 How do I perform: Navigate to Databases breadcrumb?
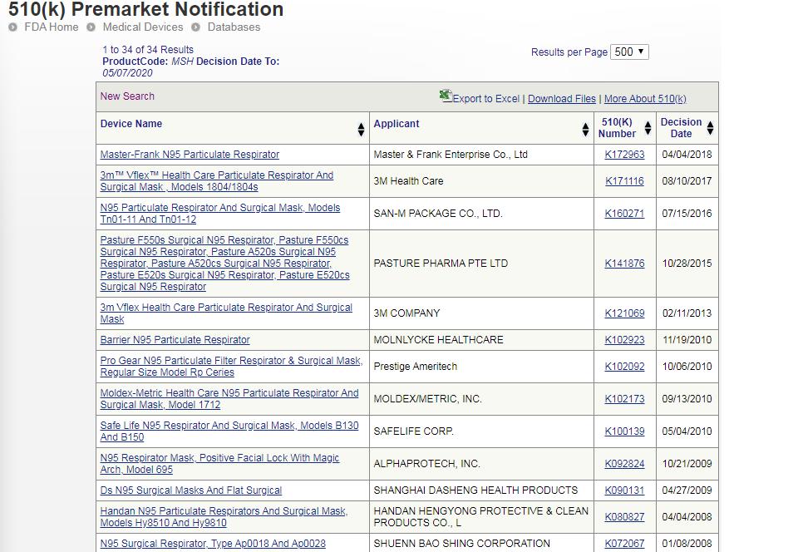[234, 27]
